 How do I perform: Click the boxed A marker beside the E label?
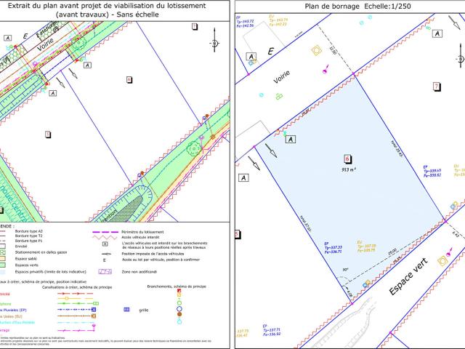click(x=251, y=57)
